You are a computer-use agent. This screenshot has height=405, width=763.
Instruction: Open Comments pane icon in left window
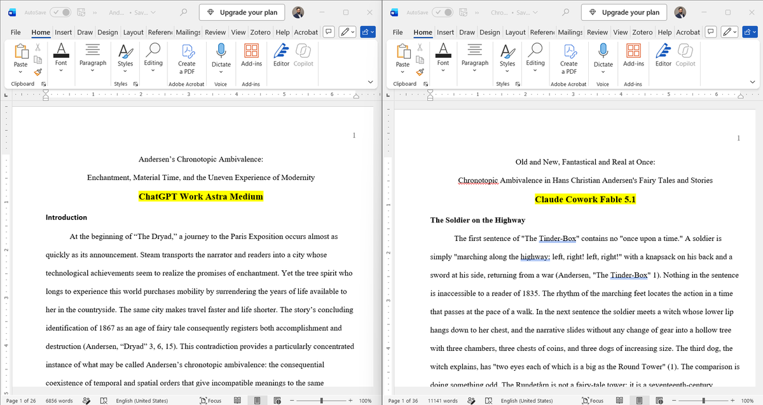tap(329, 32)
